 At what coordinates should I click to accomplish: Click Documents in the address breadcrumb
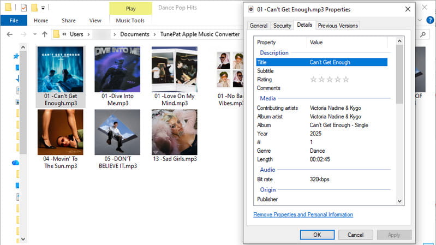(135, 34)
